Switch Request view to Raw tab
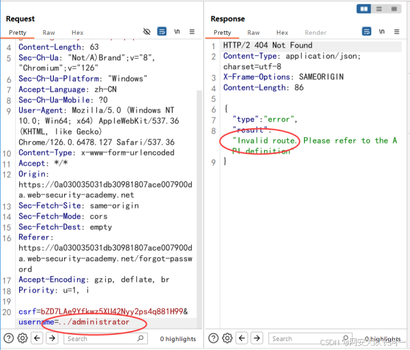The width and height of the screenshot is (410, 350). point(48,32)
